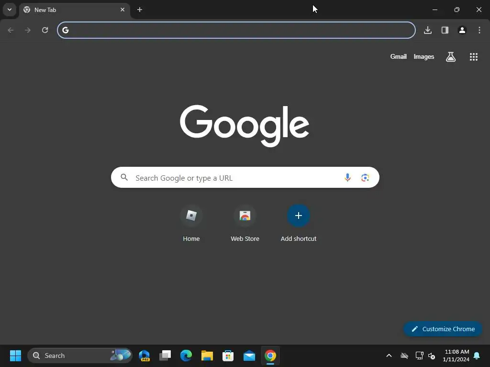
Task: Open the Gmail link
Action: (x=399, y=56)
